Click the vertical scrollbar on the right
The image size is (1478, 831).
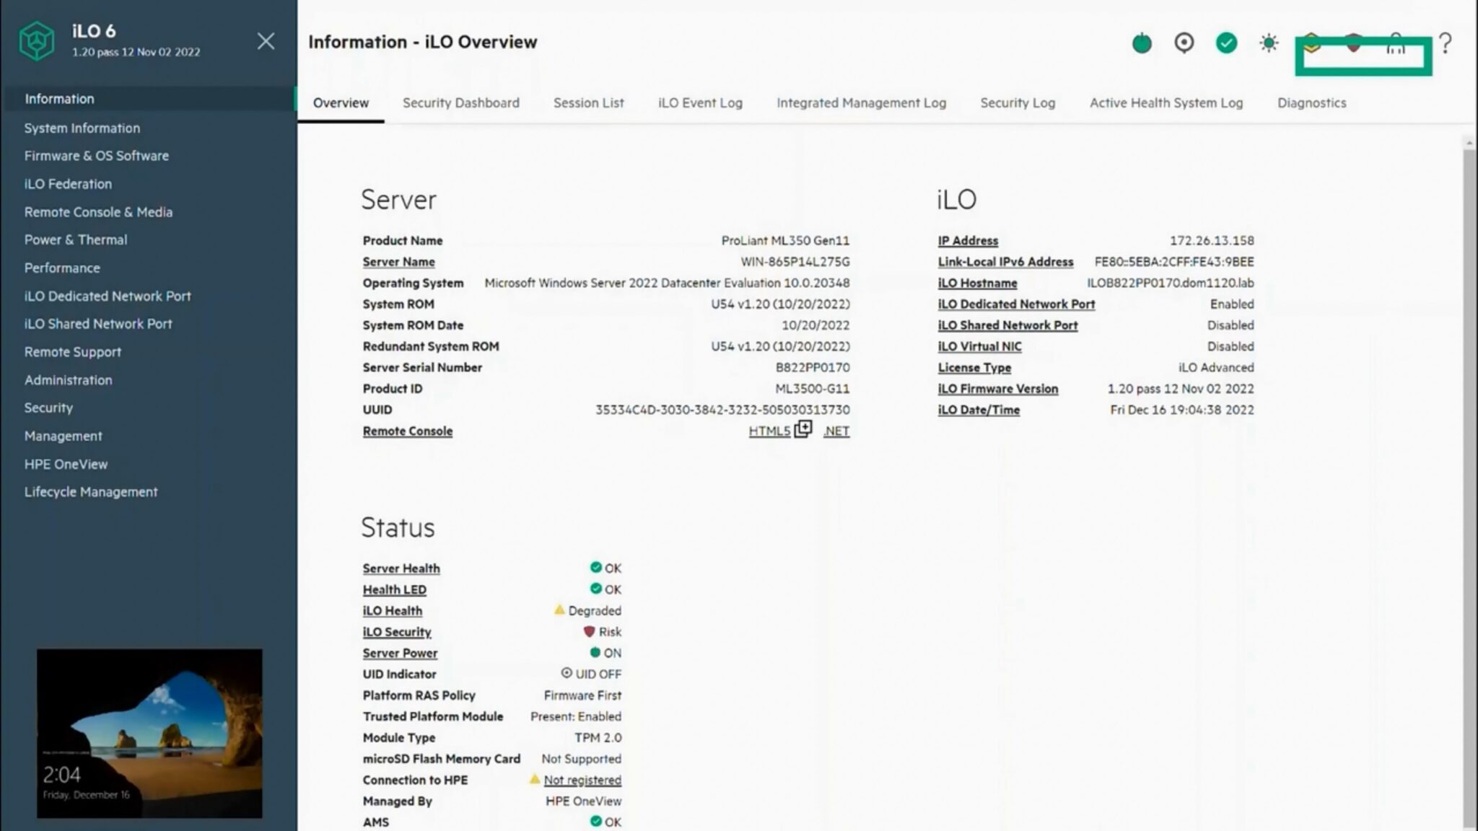point(1469,483)
